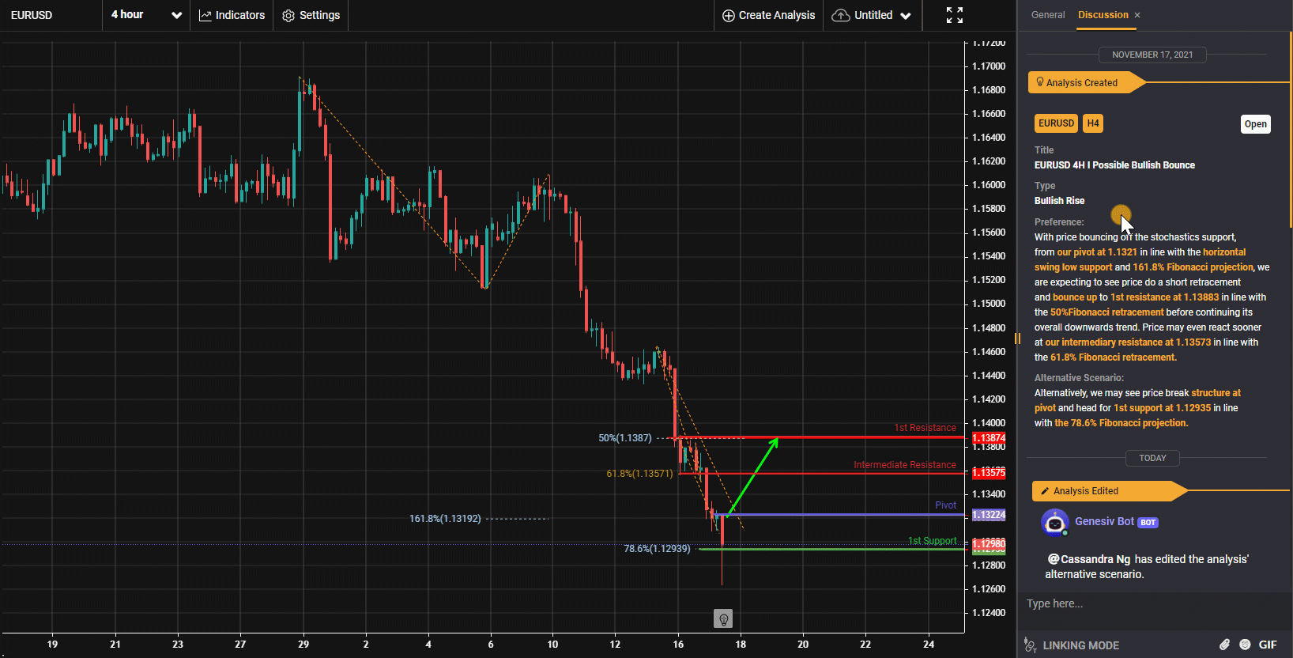This screenshot has height=658, width=1293.
Task: Switch to the Discussion tab
Action: click(1103, 15)
